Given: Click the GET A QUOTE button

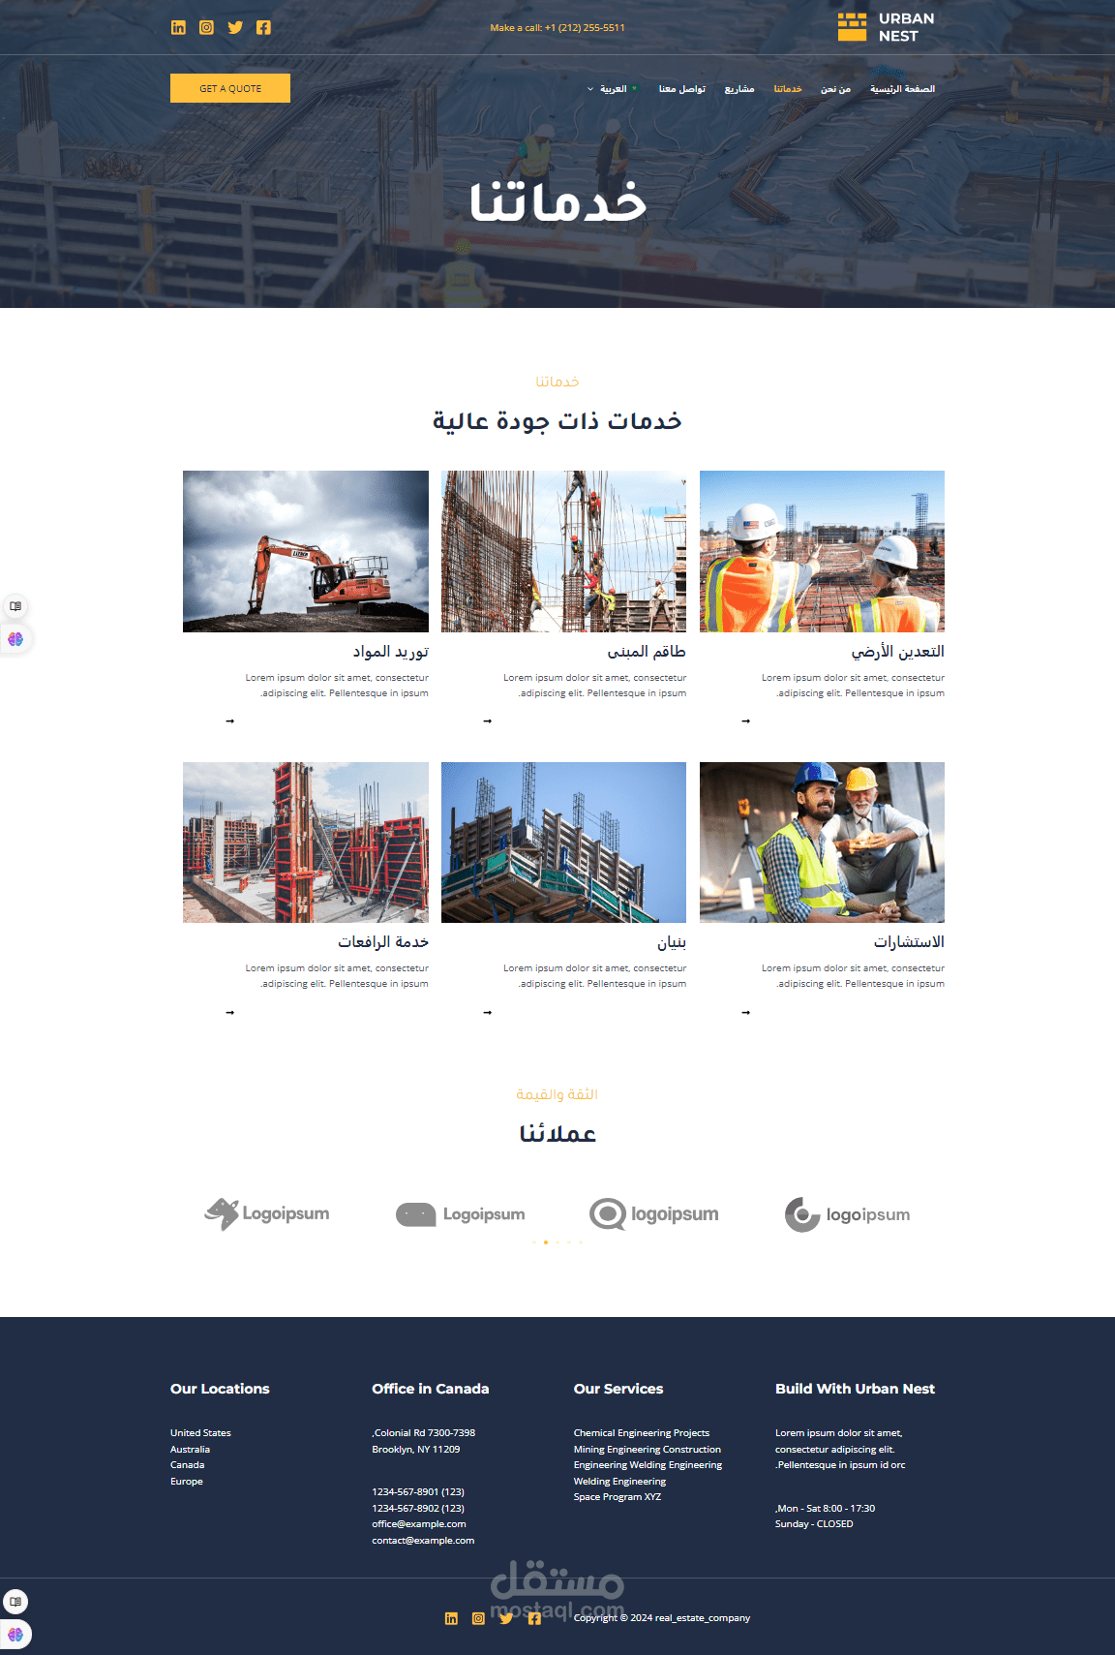Looking at the screenshot, I should point(230,88).
